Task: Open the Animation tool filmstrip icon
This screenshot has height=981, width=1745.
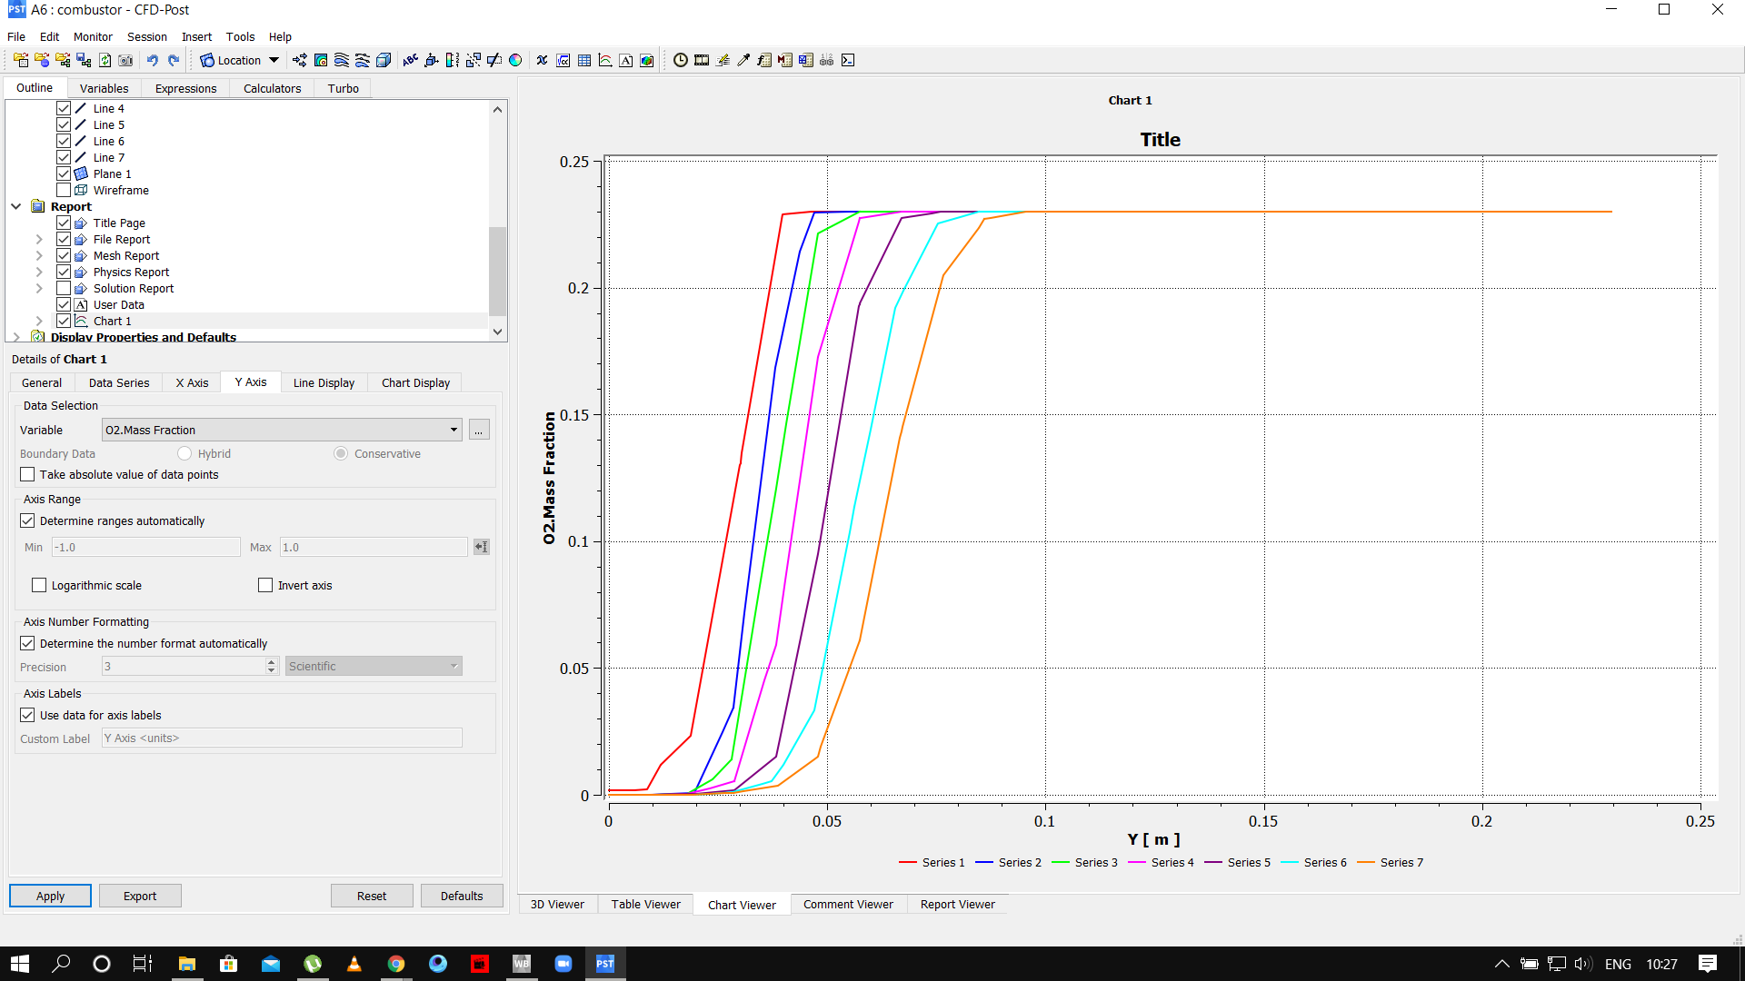Action: (702, 60)
